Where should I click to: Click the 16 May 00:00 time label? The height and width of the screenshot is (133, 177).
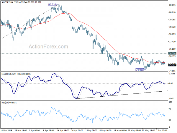(120, 130)
